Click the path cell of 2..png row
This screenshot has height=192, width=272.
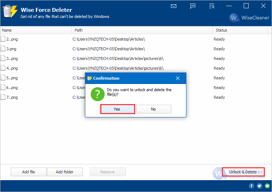[109, 39]
